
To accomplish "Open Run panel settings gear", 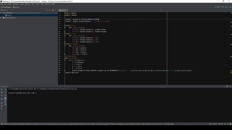I will [x=227, y=87].
